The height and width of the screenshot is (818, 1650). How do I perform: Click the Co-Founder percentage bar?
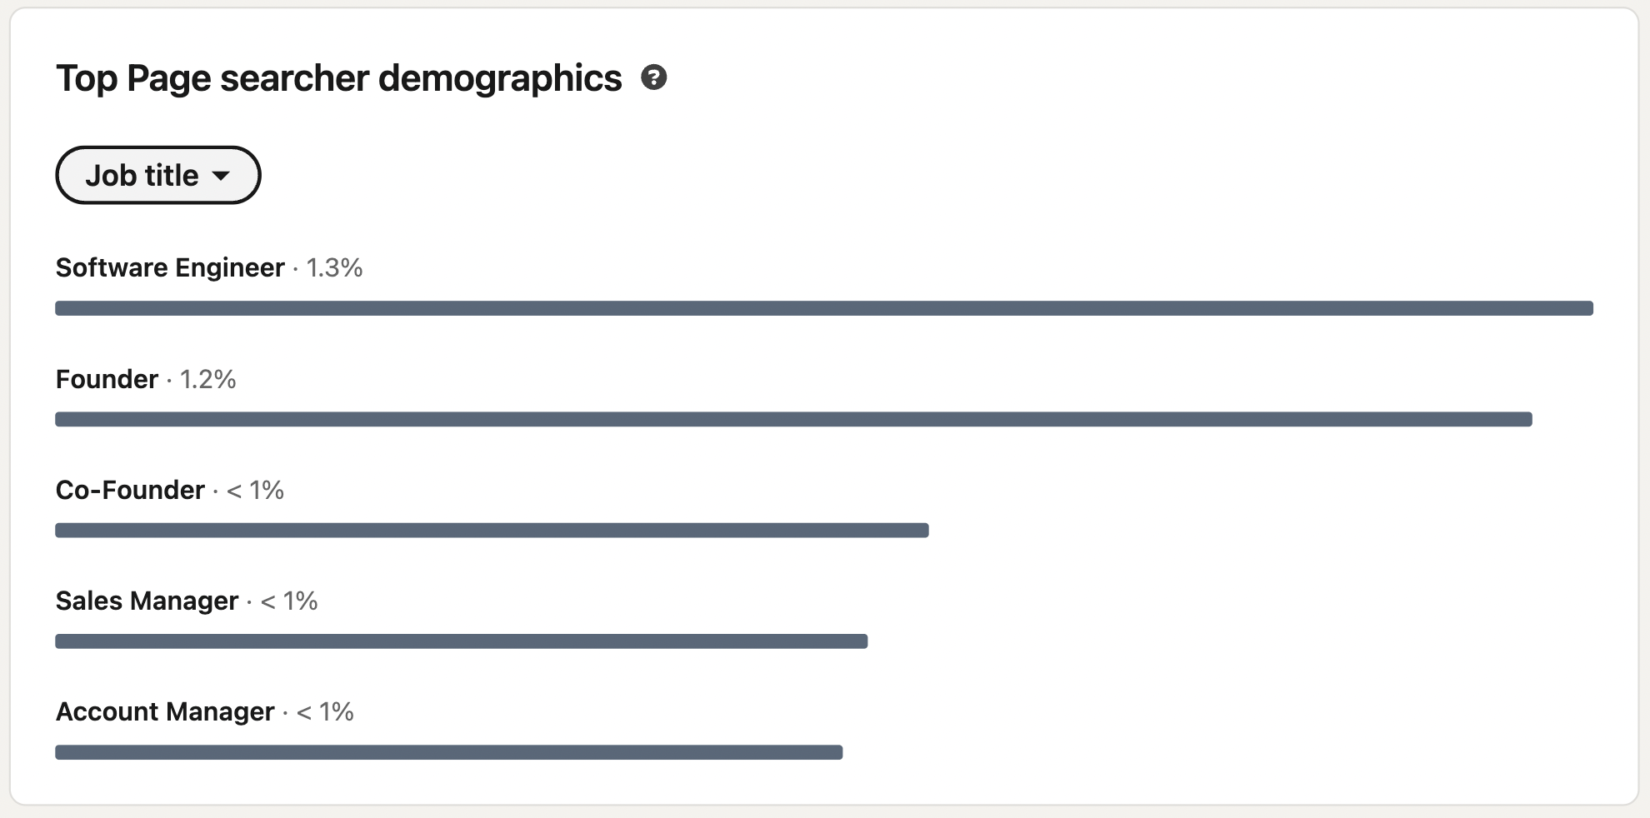point(492,531)
